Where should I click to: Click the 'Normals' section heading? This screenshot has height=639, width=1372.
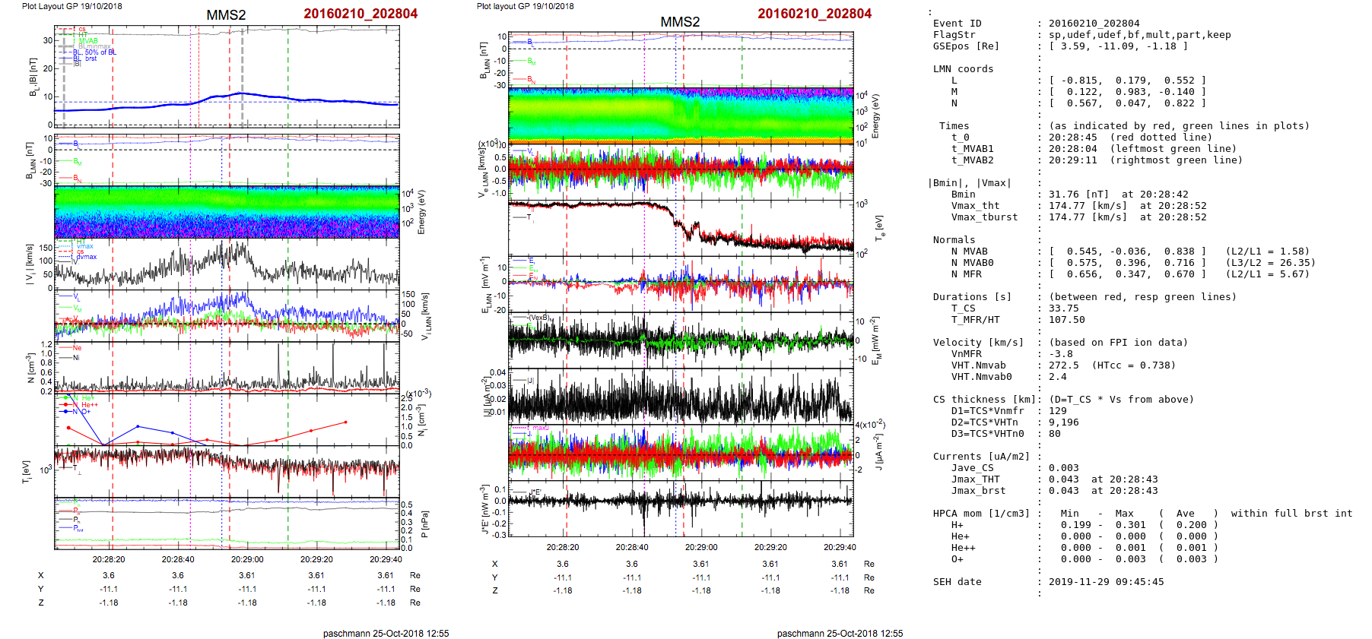click(954, 240)
